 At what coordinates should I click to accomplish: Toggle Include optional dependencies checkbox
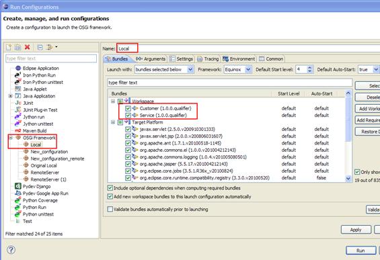tap(110, 188)
